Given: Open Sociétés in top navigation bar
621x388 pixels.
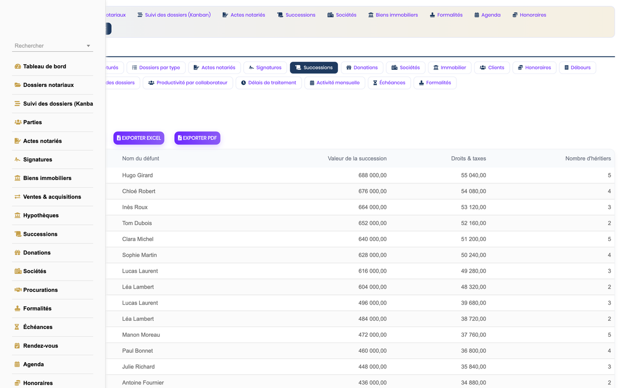Looking at the screenshot, I should point(342,15).
